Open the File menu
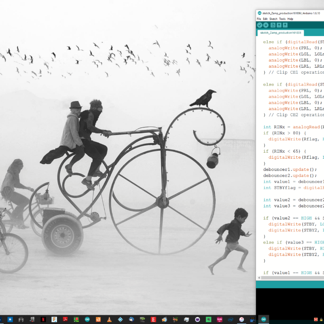The width and height of the screenshot is (324, 324). [259, 19]
